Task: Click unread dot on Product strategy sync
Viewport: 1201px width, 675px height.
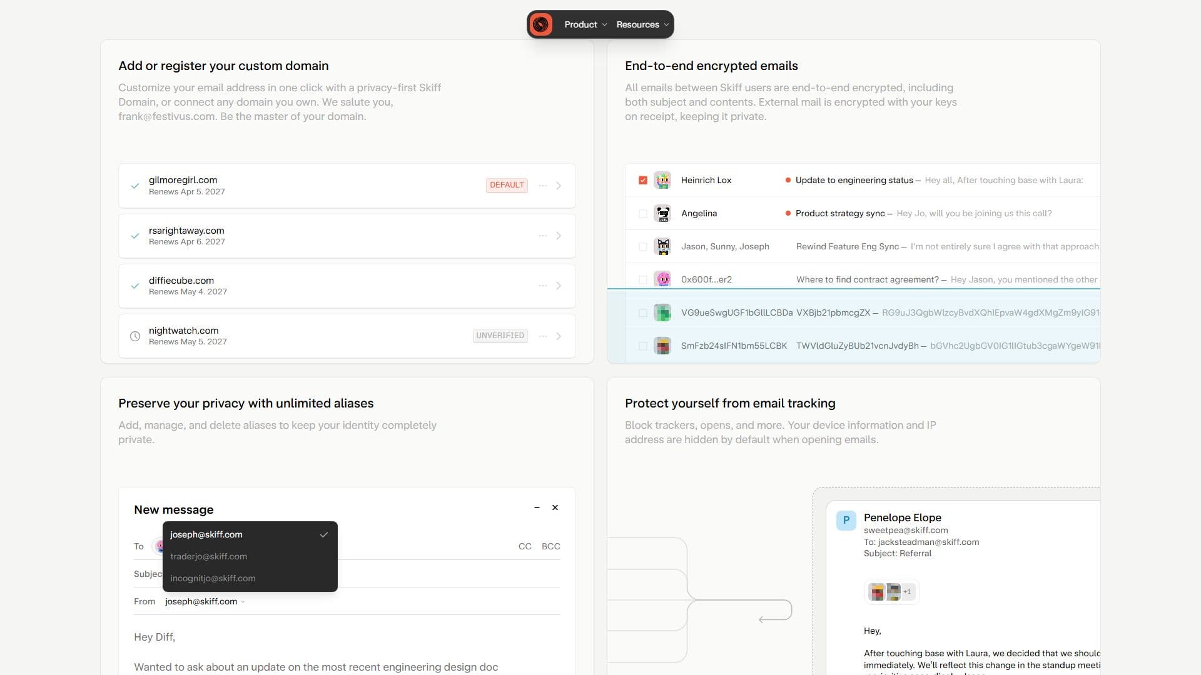Action: click(x=788, y=213)
